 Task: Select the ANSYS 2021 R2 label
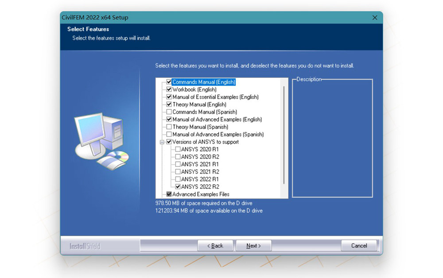pos(200,172)
